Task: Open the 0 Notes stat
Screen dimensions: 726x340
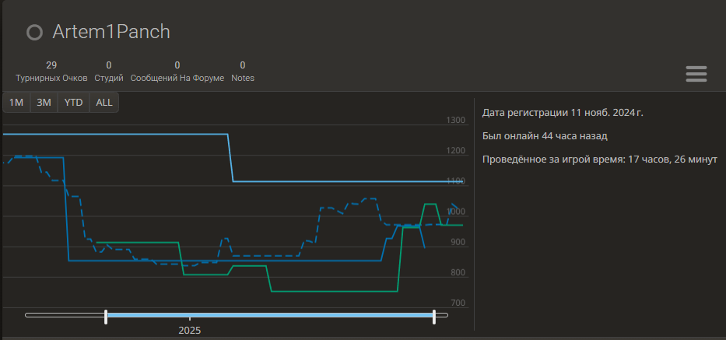Action: coord(243,72)
